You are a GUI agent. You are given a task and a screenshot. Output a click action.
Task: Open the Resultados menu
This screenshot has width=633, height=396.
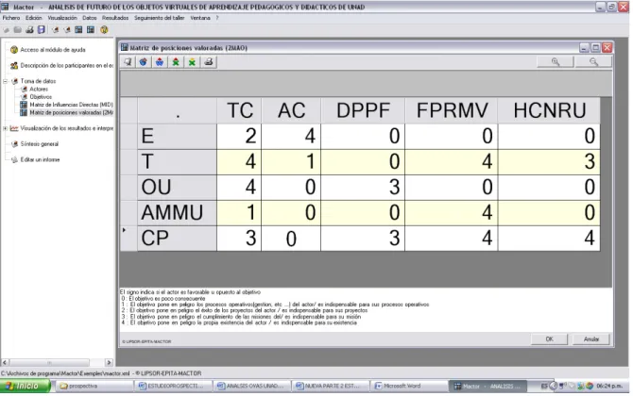pyautogui.click(x=115, y=18)
